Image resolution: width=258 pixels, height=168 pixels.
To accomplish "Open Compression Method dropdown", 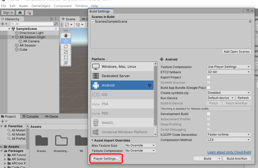I will coord(229,140).
